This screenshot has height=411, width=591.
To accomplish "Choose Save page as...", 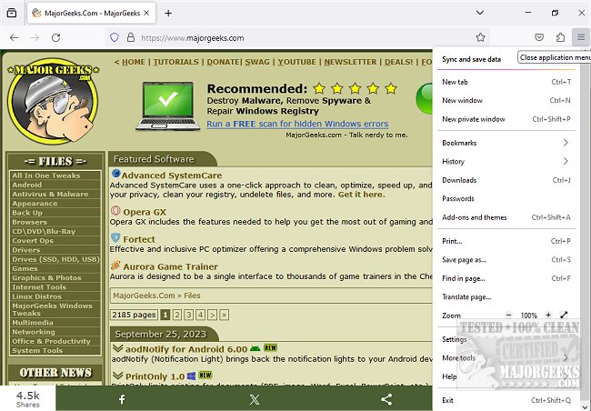I will point(506,259).
